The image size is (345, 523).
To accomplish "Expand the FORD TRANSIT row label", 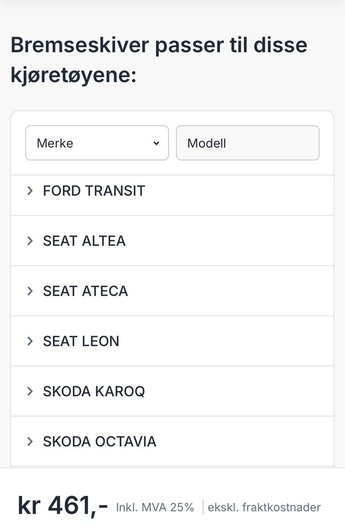I will point(94,191).
